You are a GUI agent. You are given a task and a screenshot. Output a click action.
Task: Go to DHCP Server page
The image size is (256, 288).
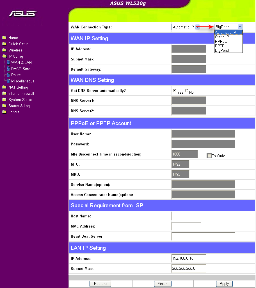click(x=22, y=69)
